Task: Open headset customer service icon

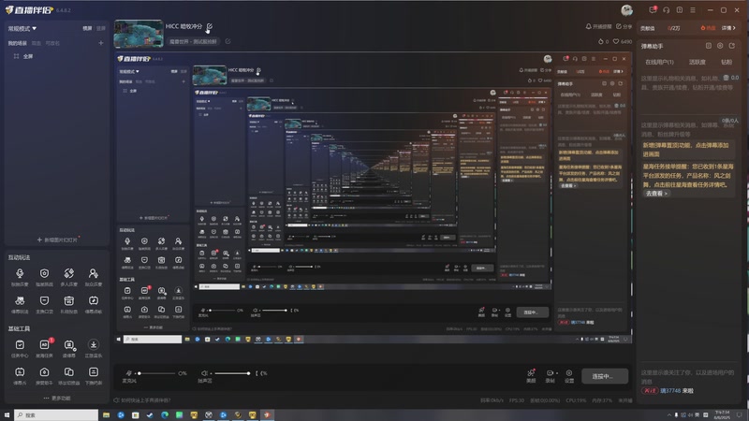Action: tap(666, 10)
